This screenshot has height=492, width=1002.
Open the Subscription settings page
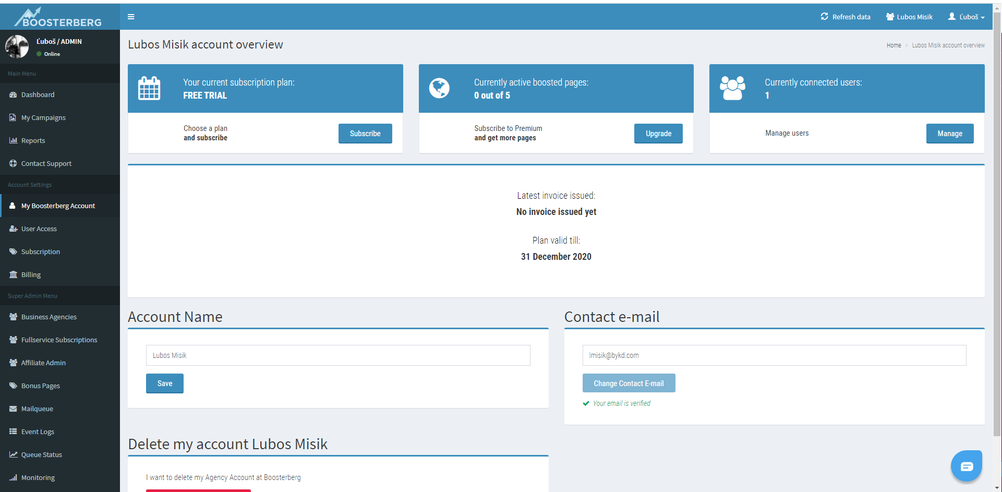pyautogui.click(x=60, y=251)
